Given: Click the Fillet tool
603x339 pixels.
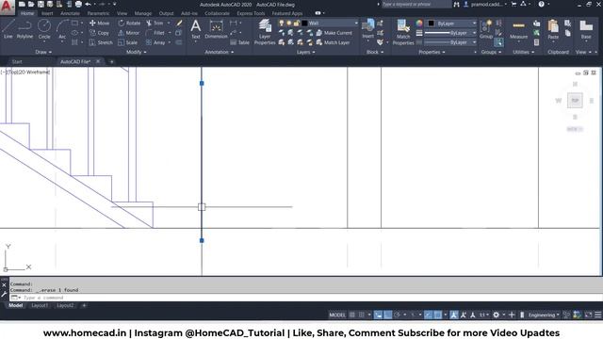Looking at the screenshot, I should (155, 33).
